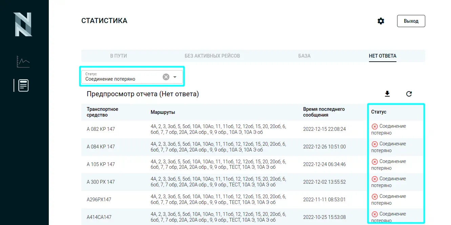Clear the selected status filter

point(166,77)
